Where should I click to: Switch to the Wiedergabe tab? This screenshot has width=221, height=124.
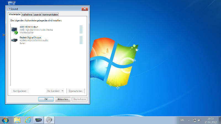15,14
